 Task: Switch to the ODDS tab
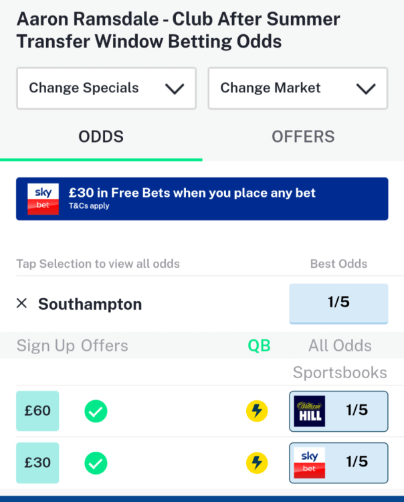[101, 137]
